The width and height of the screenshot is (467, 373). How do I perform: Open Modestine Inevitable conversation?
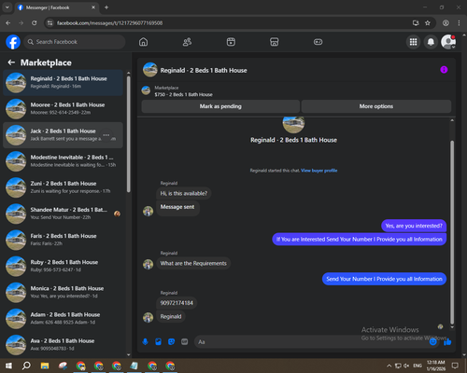63,161
